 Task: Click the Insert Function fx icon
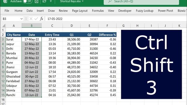[x=41, y=19]
